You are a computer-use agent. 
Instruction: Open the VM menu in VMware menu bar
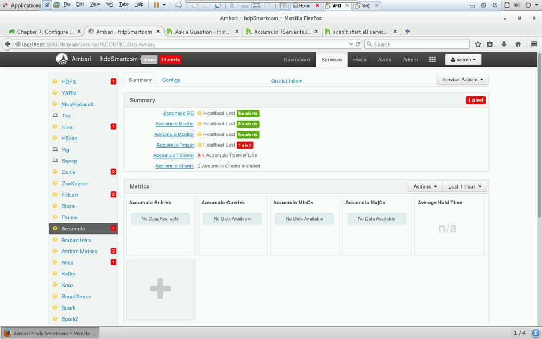(x=110, y=4)
